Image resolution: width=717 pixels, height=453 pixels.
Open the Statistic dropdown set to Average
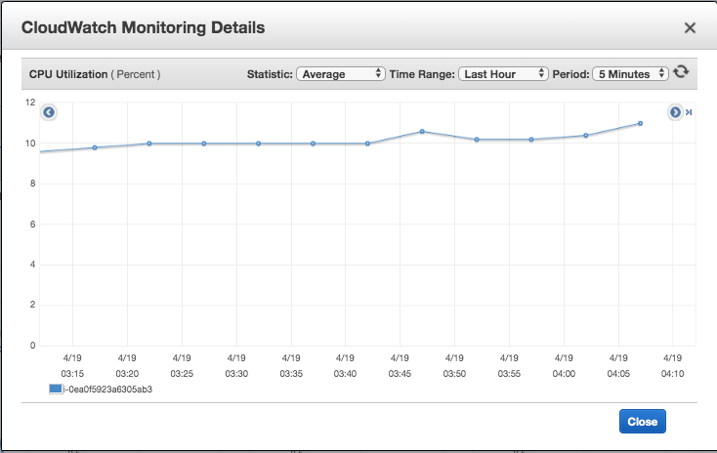coord(341,74)
